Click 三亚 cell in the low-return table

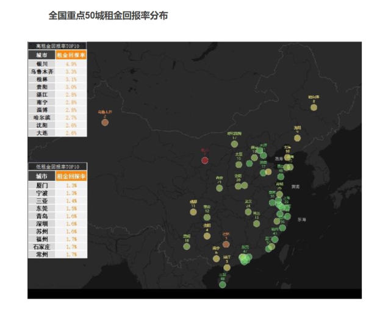click(x=42, y=201)
